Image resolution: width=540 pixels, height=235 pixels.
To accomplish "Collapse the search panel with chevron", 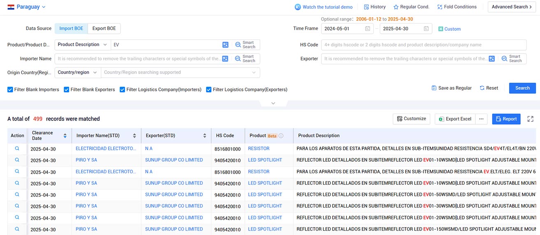I will point(273,103).
